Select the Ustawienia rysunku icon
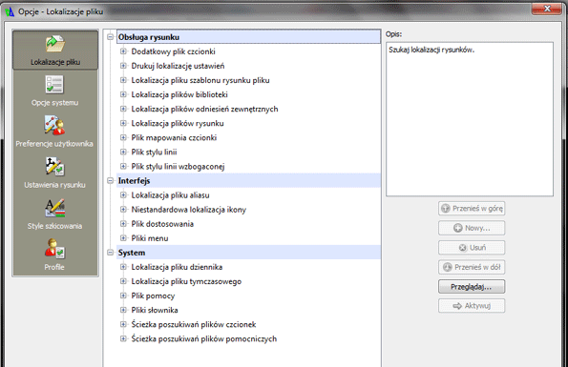 [x=54, y=166]
